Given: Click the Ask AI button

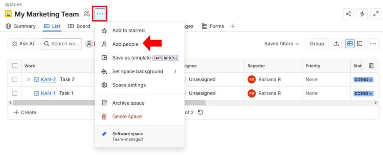Looking at the screenshot, I should (x=23, y=44).
